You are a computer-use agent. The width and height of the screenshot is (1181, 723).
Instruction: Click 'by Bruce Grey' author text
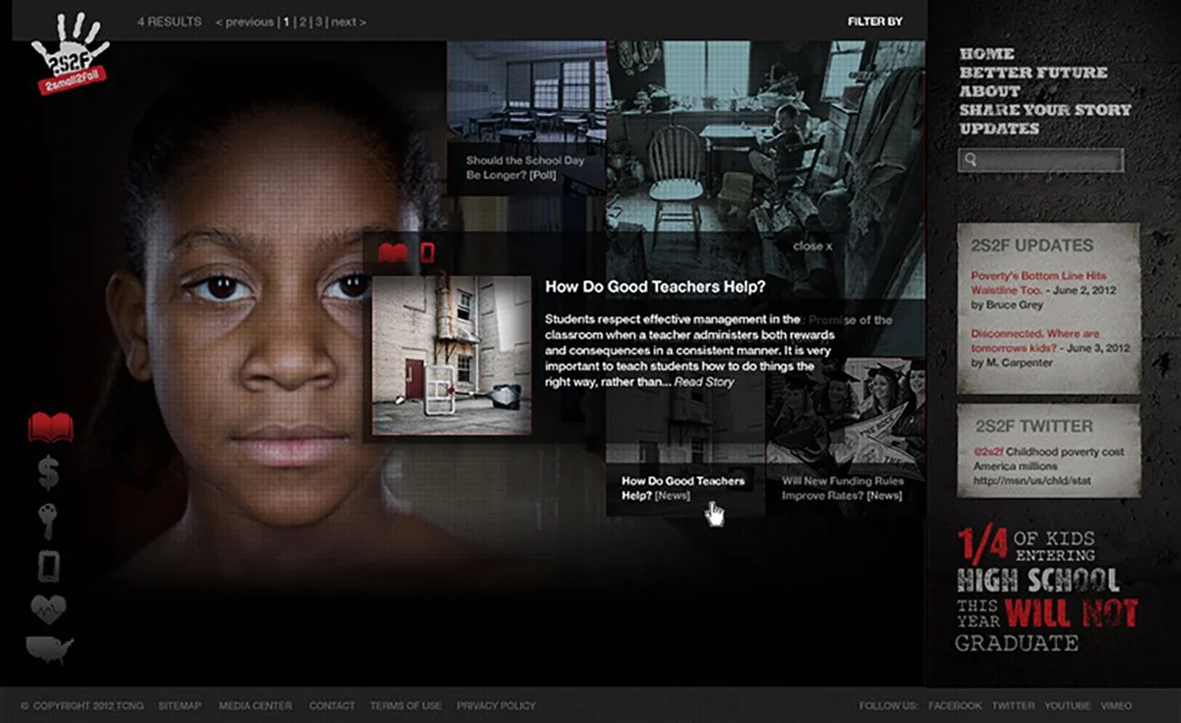tap(1007, 305)
